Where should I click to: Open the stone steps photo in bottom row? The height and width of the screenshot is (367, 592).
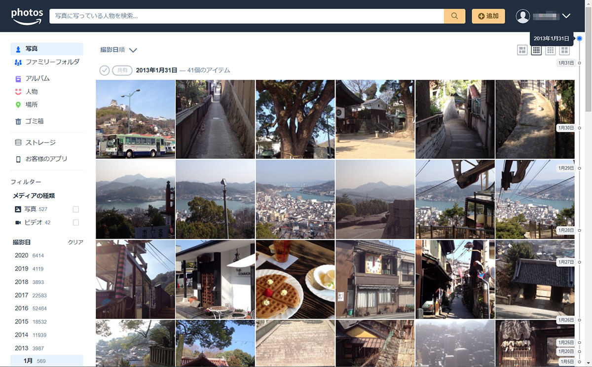(x=295, y=343)
